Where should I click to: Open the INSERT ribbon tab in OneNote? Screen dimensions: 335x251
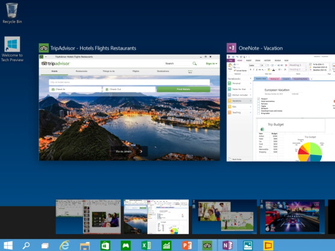tap(248, 61)
